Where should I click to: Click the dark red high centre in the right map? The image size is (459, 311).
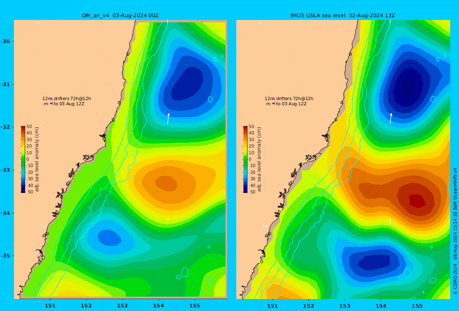[417, 201]
